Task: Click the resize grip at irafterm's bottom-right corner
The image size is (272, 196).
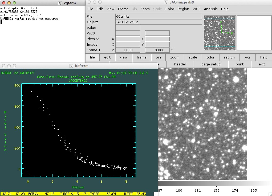Action: click(156, 194)
